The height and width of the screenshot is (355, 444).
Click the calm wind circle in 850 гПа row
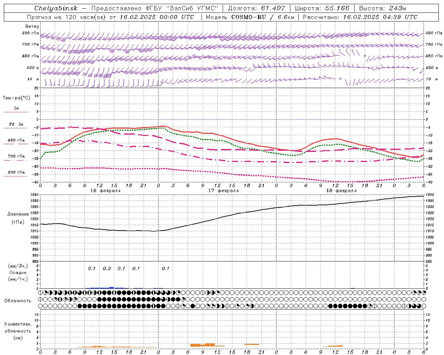click(365, 55)
